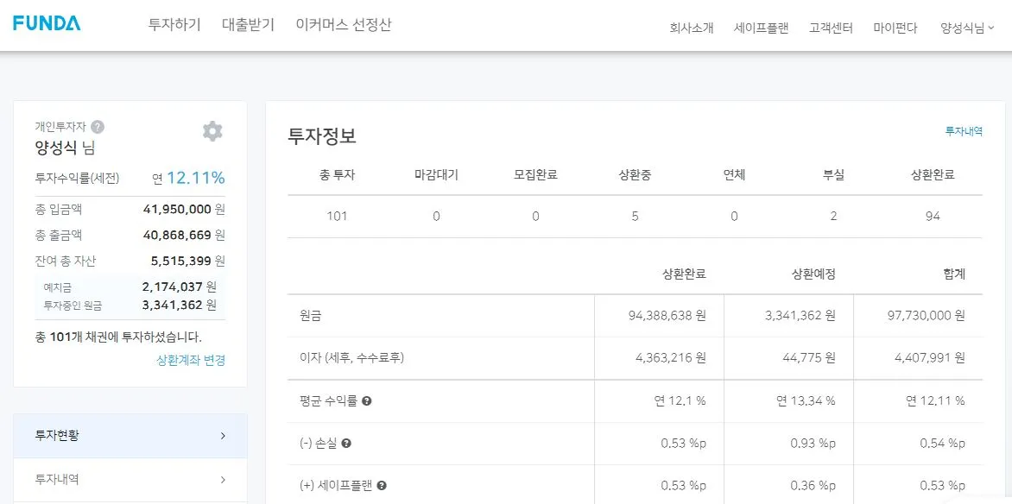
Task: Go to 이커머스 선정산 menu
Action: click(343, 25)
